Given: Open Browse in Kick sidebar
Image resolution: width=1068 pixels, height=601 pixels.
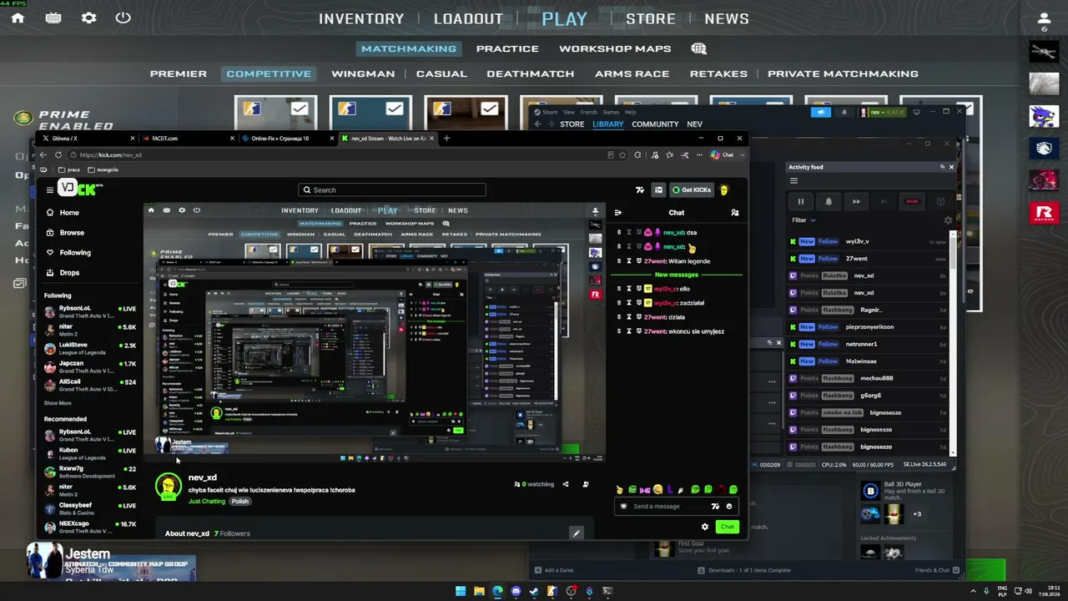Looking at the screenshot, I should 72,233.
